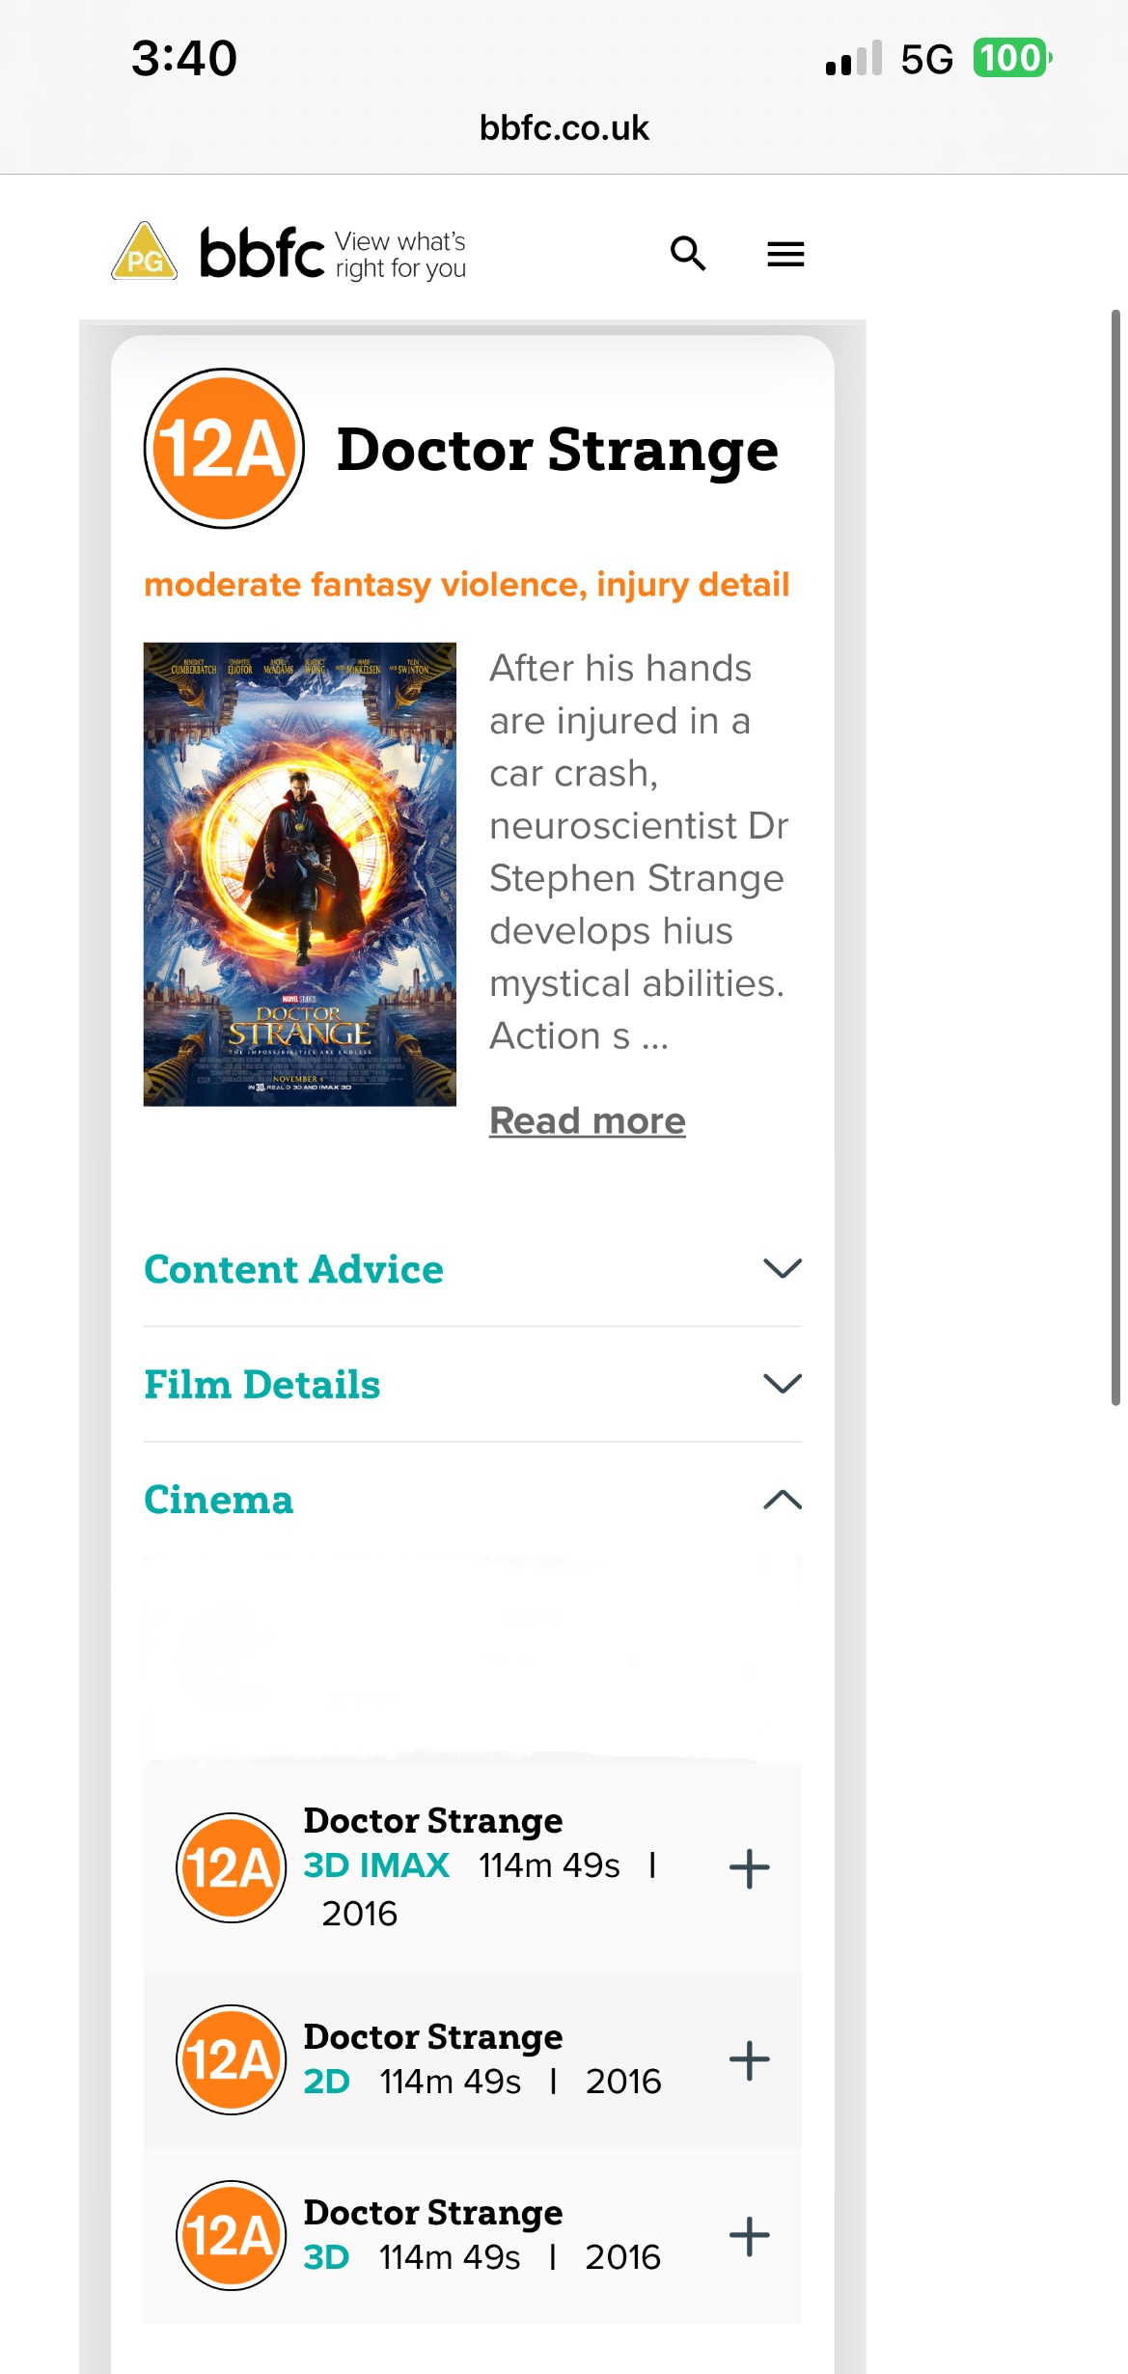Click the page scrollbar on the right
This screenshot has width=1128, height=2374.
[x=1115, y=857]
